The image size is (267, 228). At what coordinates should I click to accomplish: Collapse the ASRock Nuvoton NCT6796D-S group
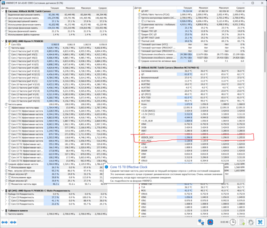[136, 68]
